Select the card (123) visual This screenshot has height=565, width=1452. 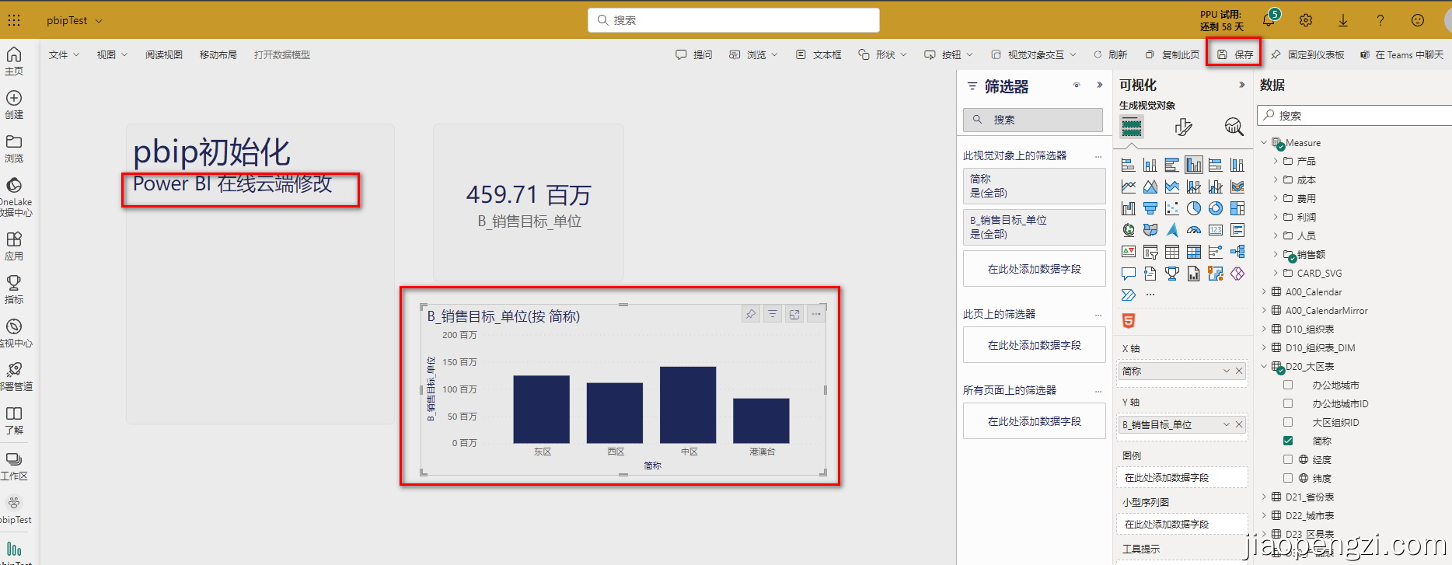tap(1216, 230)
